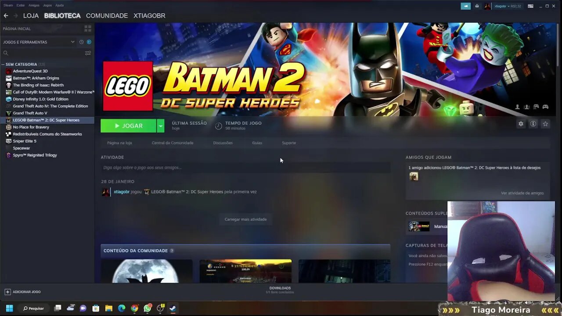Click Carregar mais atividade
The image size is (562, 316).
(245, 219)
